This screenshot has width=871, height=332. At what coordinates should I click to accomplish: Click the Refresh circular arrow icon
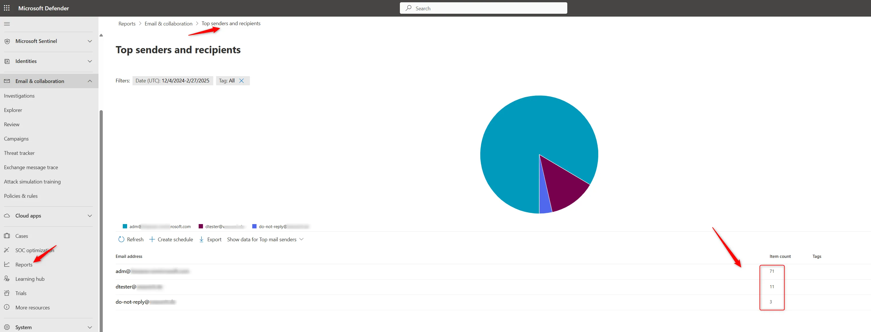[121, 239]
